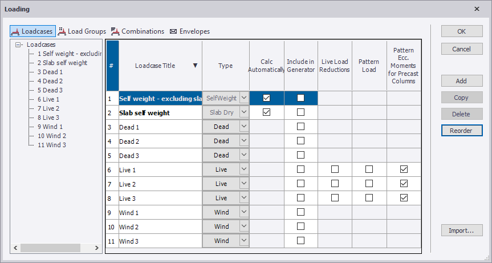The height and width of the screenshot is (263, 492).
Task: Select '4 Dead 2' in the tree
Action: 50,81
